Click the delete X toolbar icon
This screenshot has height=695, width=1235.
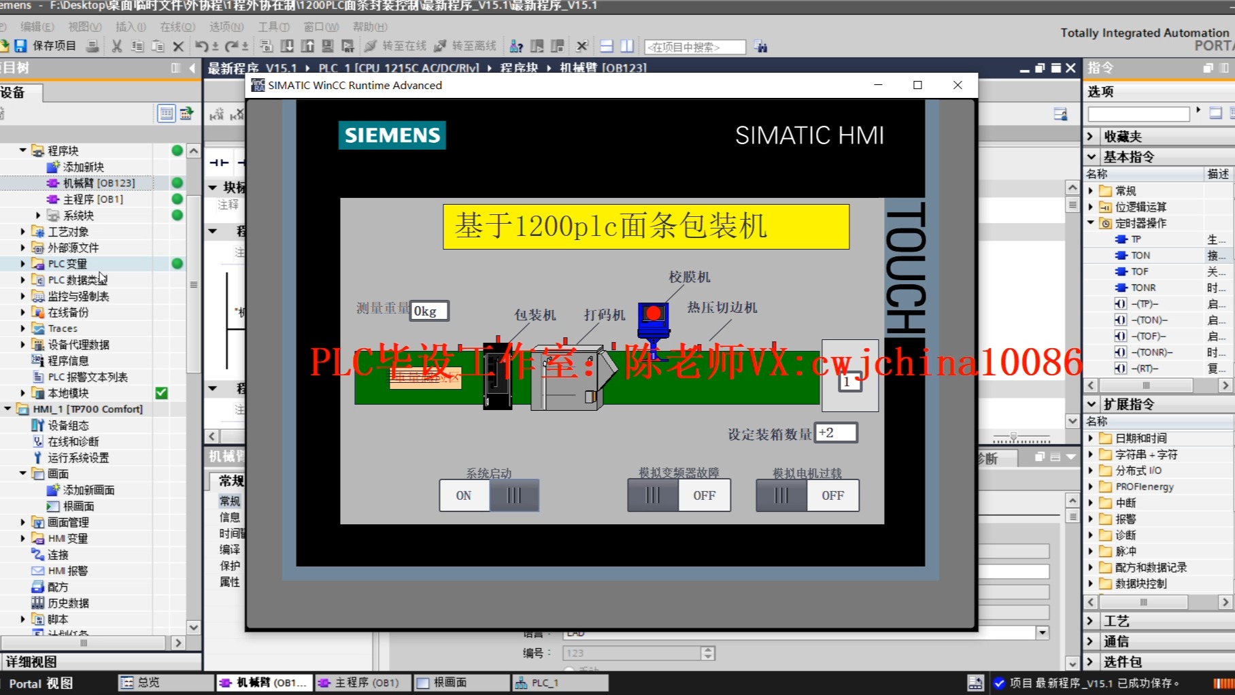pyautogui.click(x=178, y=46)
